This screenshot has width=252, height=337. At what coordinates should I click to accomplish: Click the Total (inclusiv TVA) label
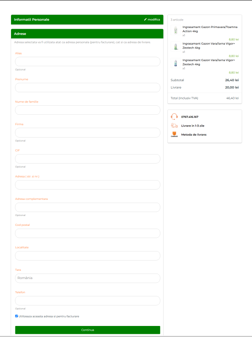[x=184, y=98]
